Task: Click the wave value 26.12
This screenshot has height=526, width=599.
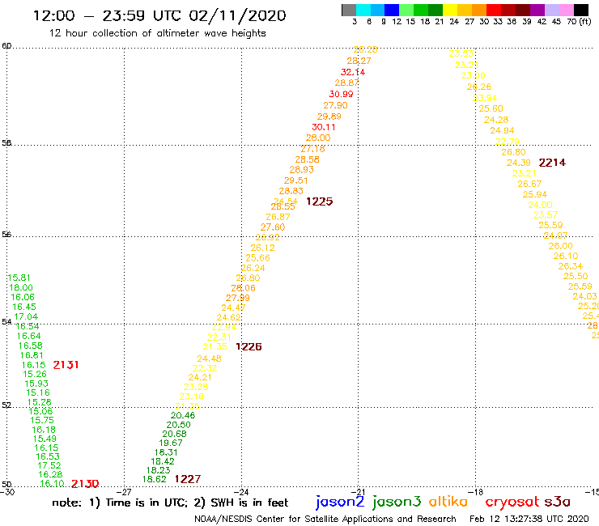Action: 262,248
